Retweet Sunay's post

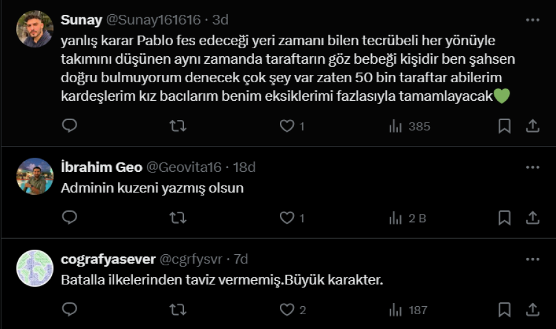(178, 126)
